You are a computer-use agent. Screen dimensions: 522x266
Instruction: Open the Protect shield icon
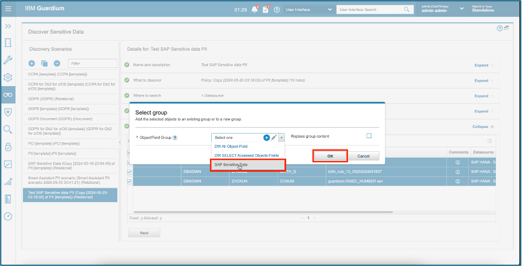(8, 112)
